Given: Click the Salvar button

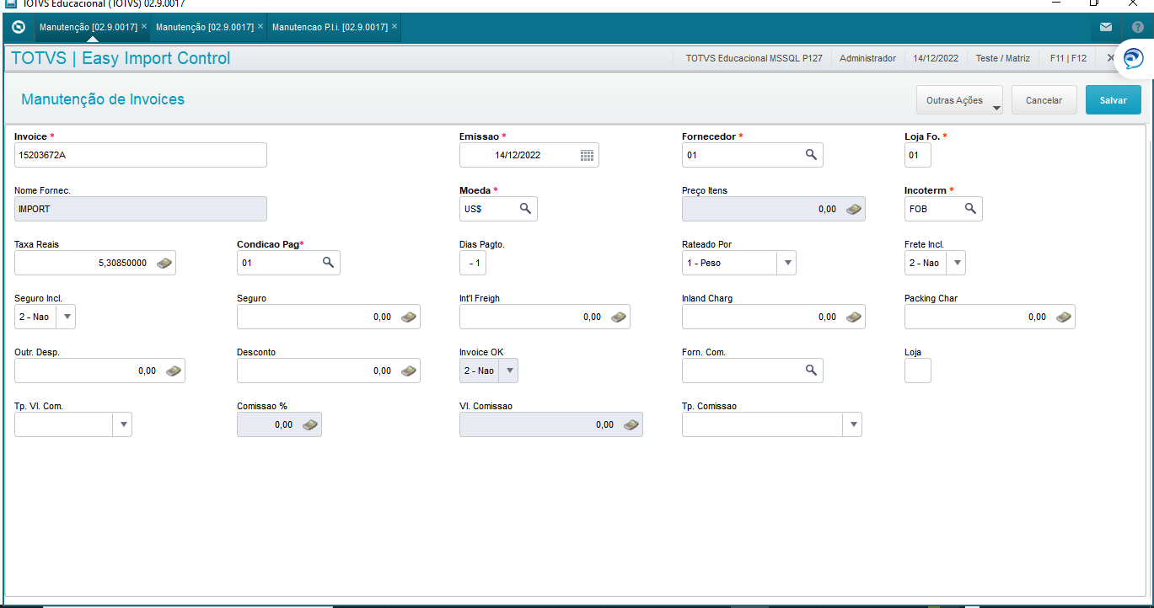Looking at the screenshot, I should pyautogui.click(x=1114, y=100).
